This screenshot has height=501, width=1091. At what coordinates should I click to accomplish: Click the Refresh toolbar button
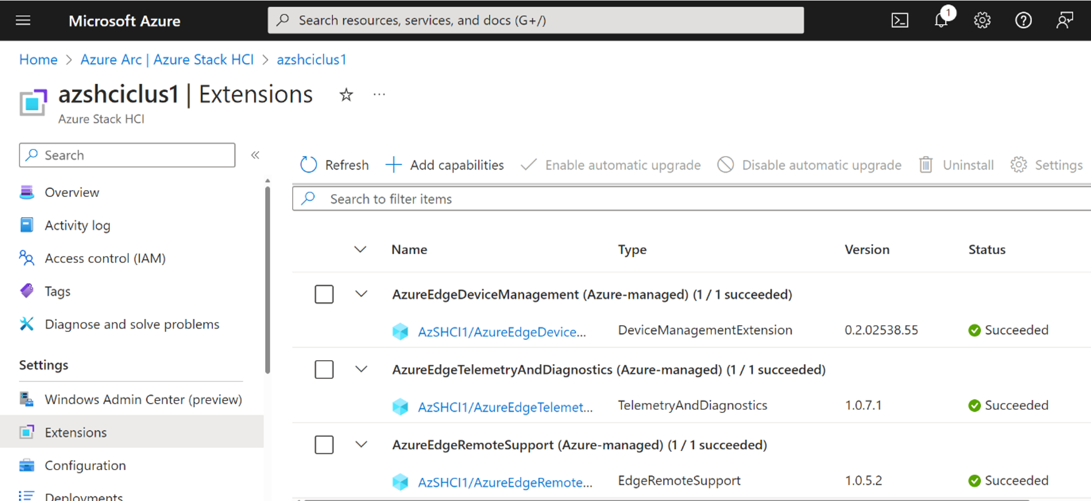point(335,165)
